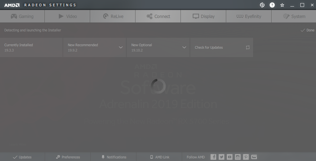The image size is (316, 161).
Task: Click Check for Updates
Action: tap(222, 47)
